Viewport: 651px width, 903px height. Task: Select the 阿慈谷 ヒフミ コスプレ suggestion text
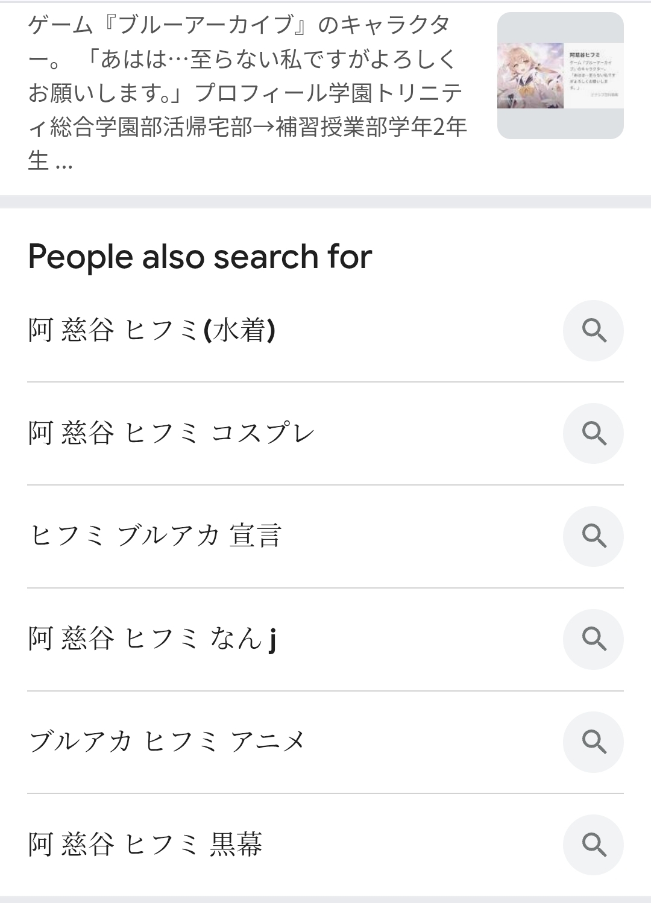click(171, 433)
